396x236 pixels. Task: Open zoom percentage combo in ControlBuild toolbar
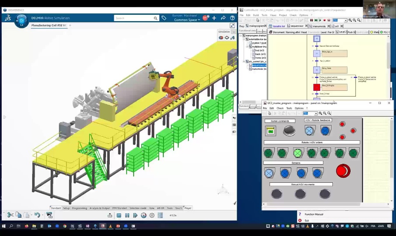(x=340, y=20)
